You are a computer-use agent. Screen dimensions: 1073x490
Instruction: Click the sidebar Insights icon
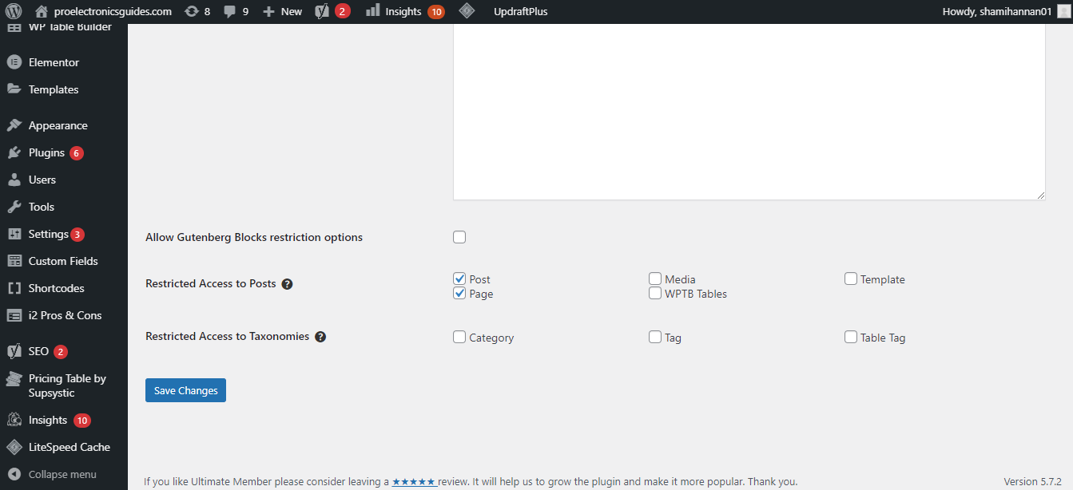14,420
